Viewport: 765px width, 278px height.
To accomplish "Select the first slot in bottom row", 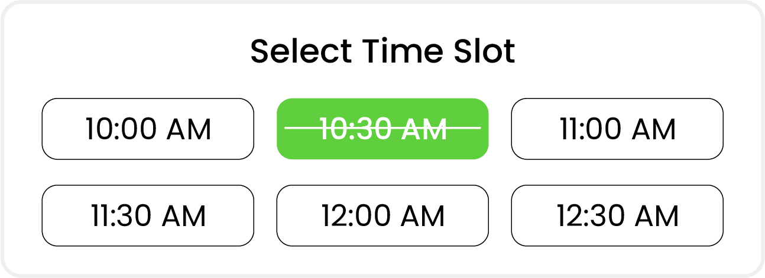I will point(148,215).
